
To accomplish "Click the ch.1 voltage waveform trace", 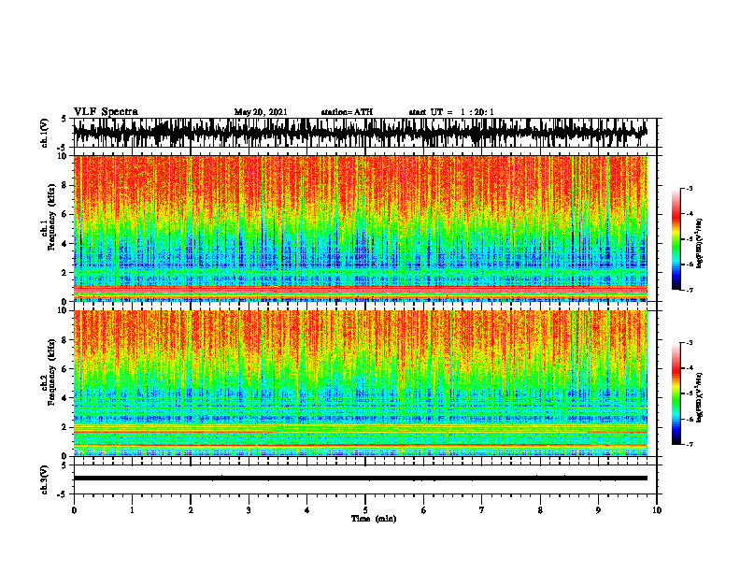I will coord(360,132).
